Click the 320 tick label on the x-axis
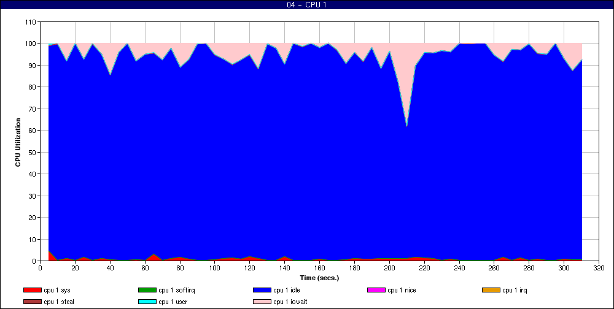Image resolution: width=614 pixels, height=309 pixels. point(599,268)
